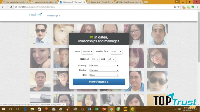Open Word from the taskbar
Viewport: 200px width, 112px height.
pos(89,109)
